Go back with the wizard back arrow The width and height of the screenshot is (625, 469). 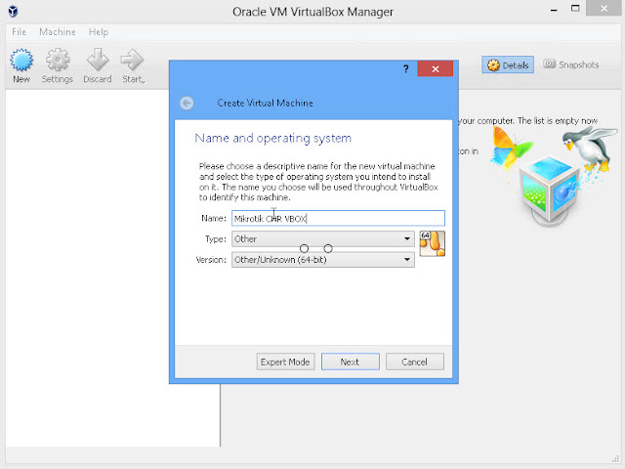point(187,103)
